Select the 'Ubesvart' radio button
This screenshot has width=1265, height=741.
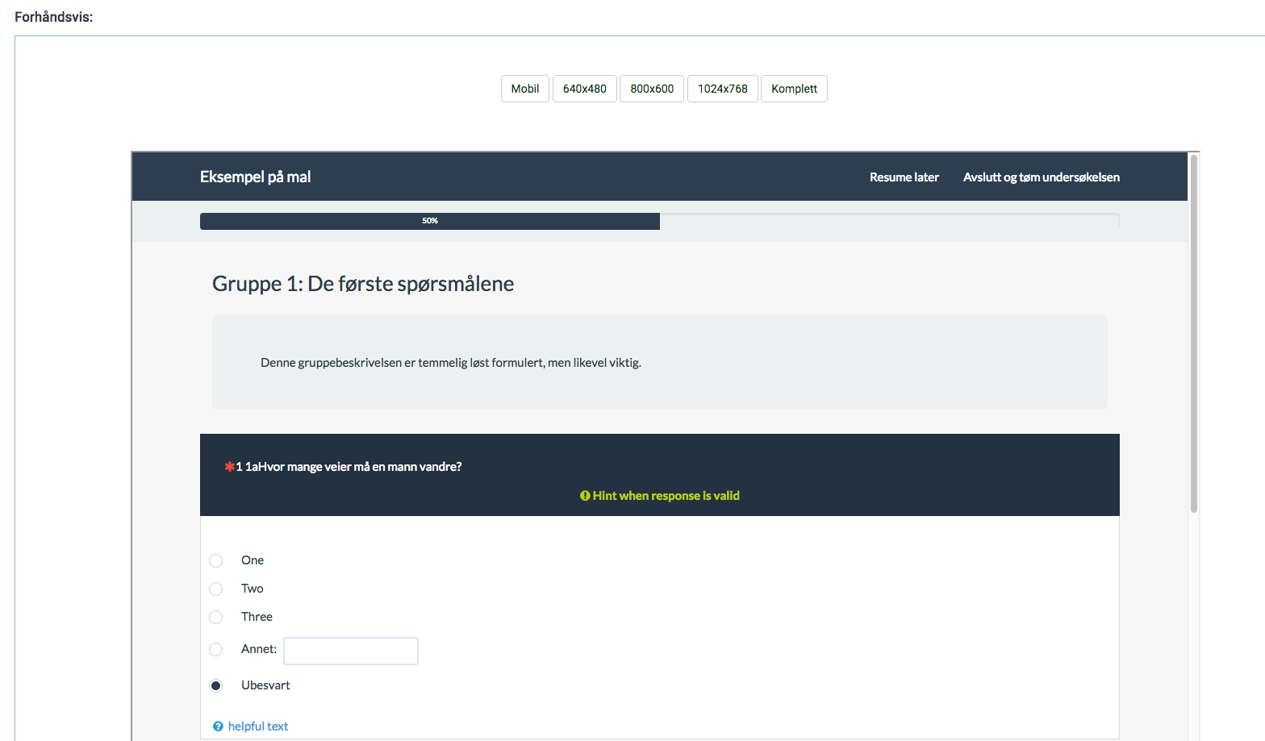tap(216, 685)
